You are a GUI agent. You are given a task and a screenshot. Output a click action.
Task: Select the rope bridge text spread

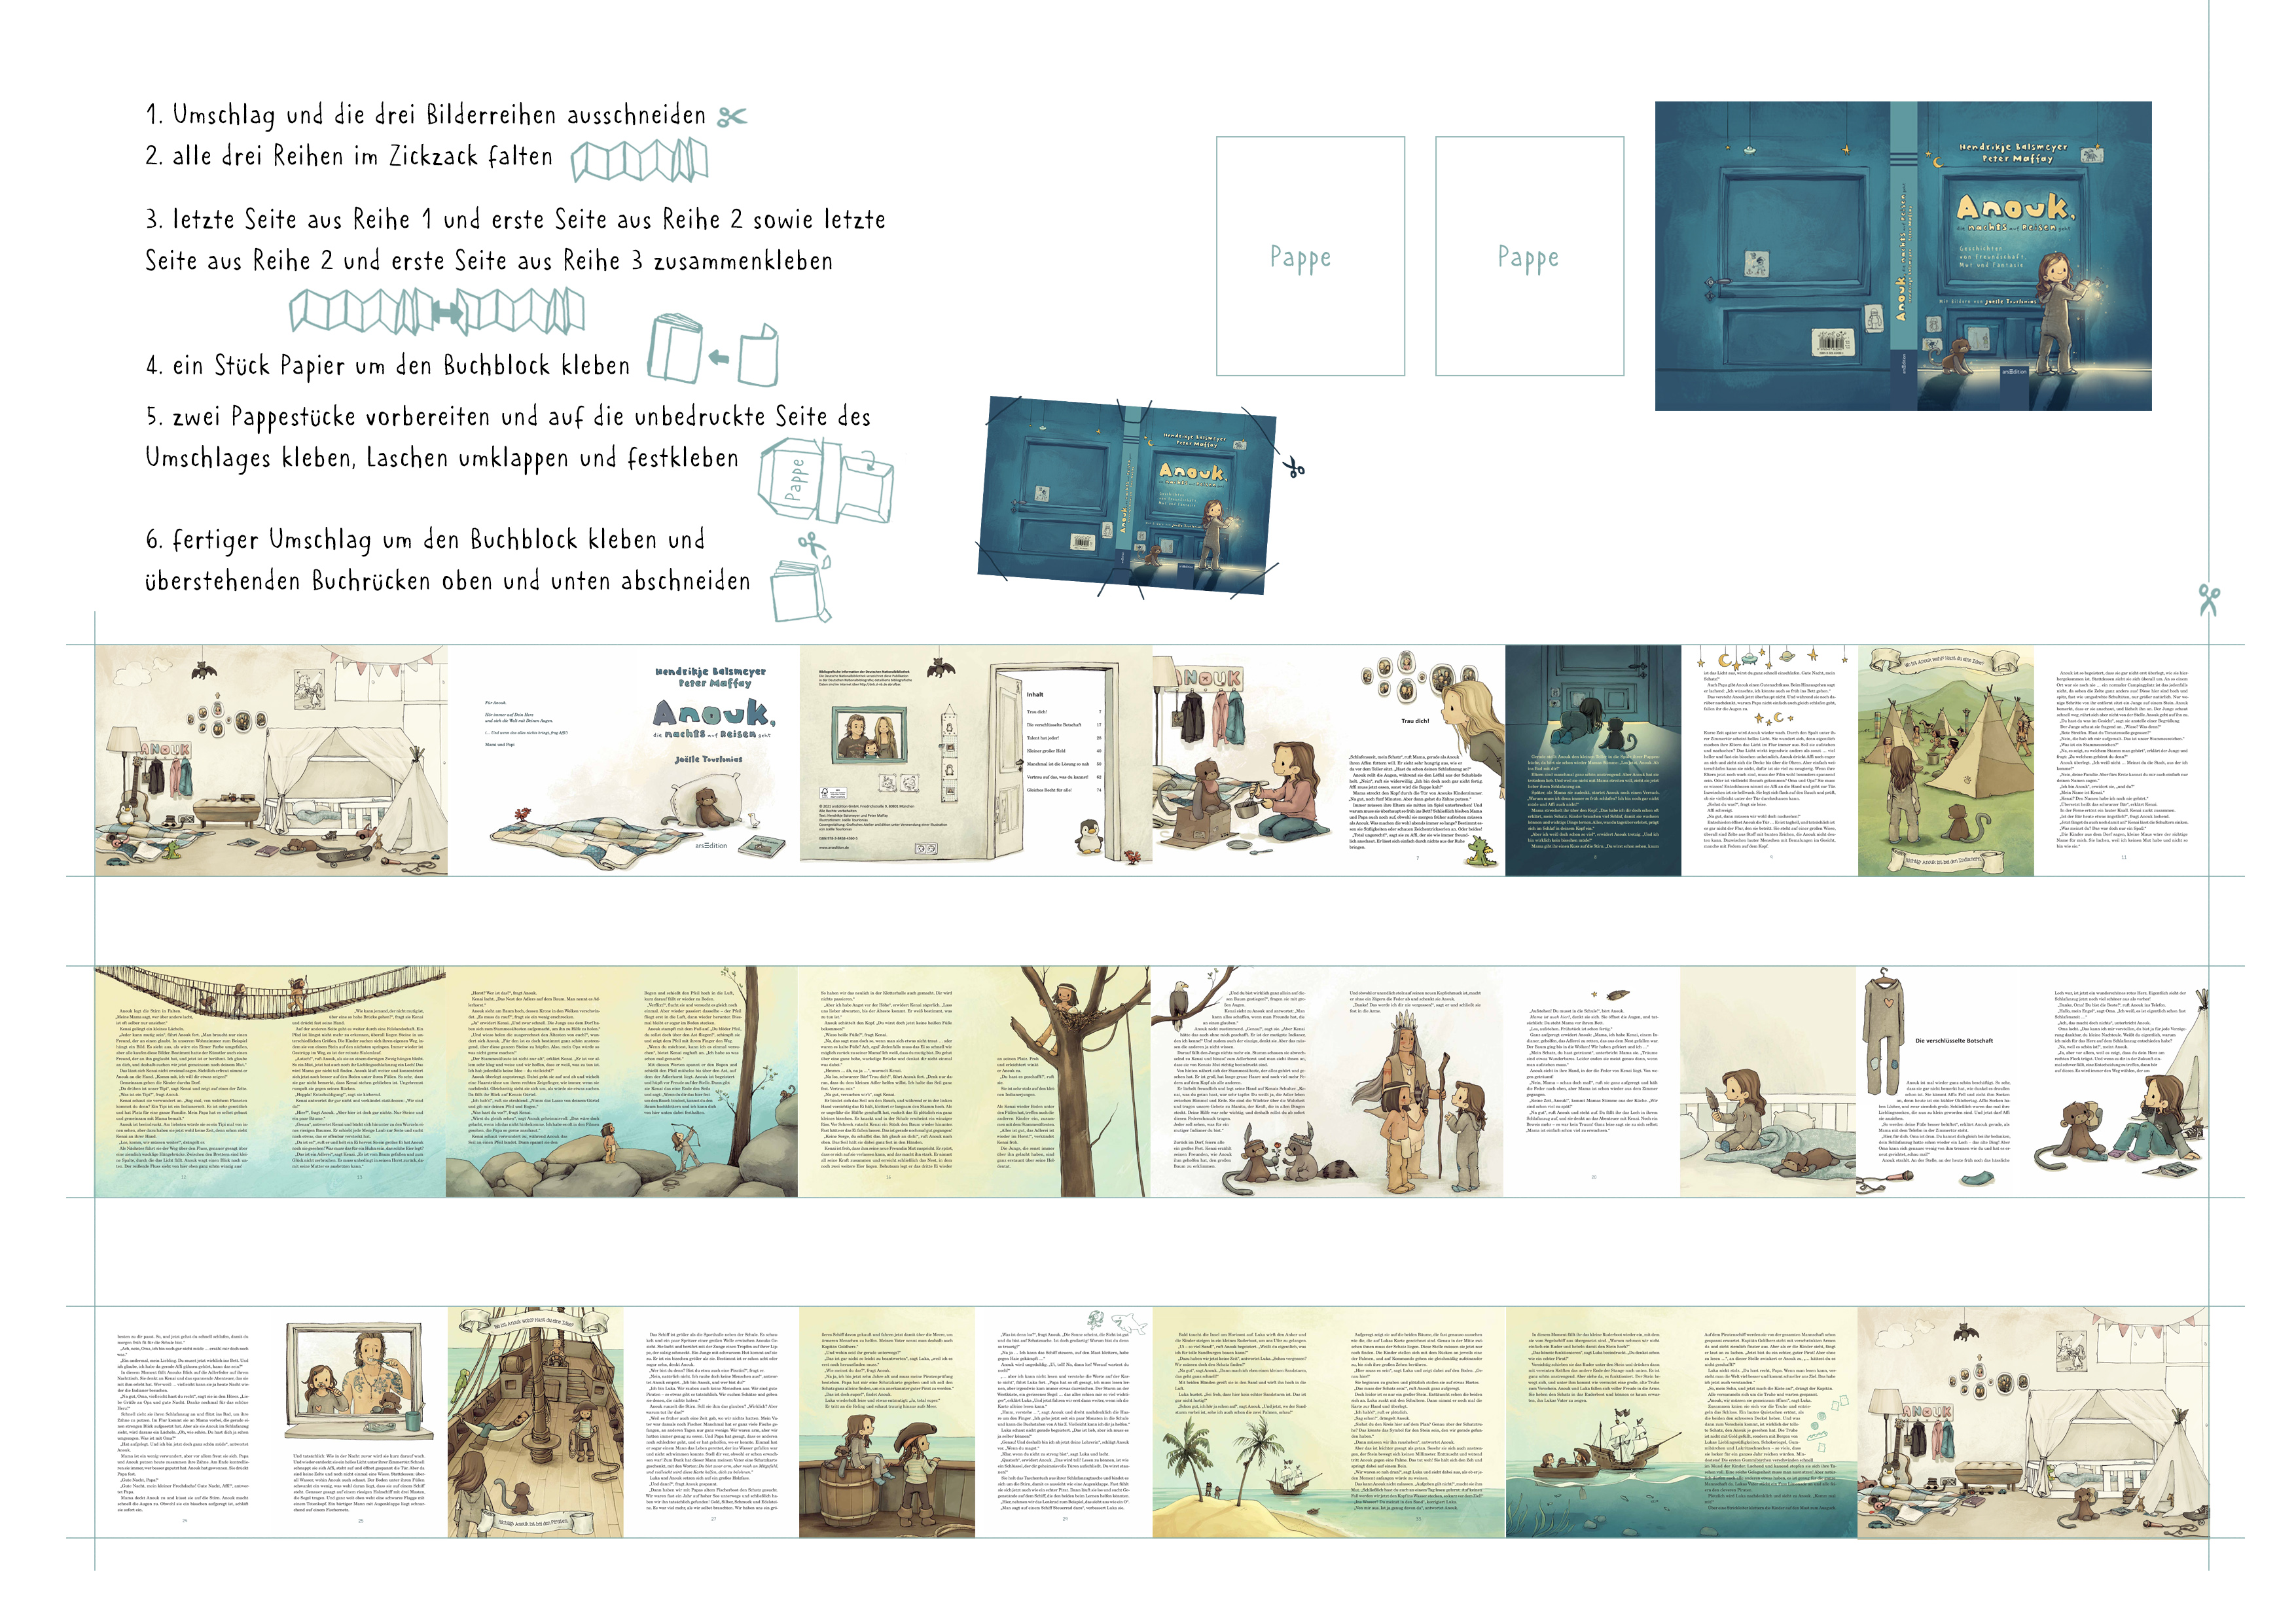(x=271, y=1082)
